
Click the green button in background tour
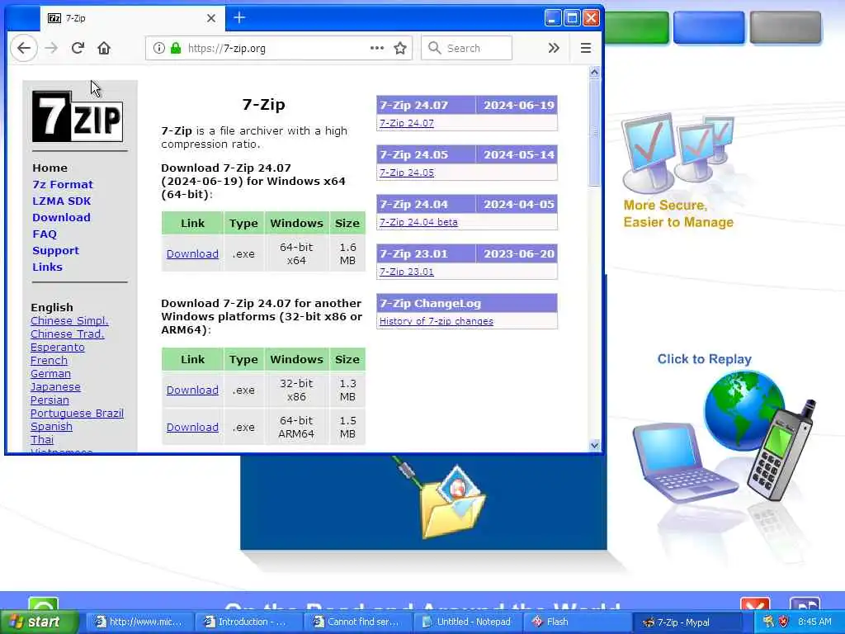click(636, 27)
